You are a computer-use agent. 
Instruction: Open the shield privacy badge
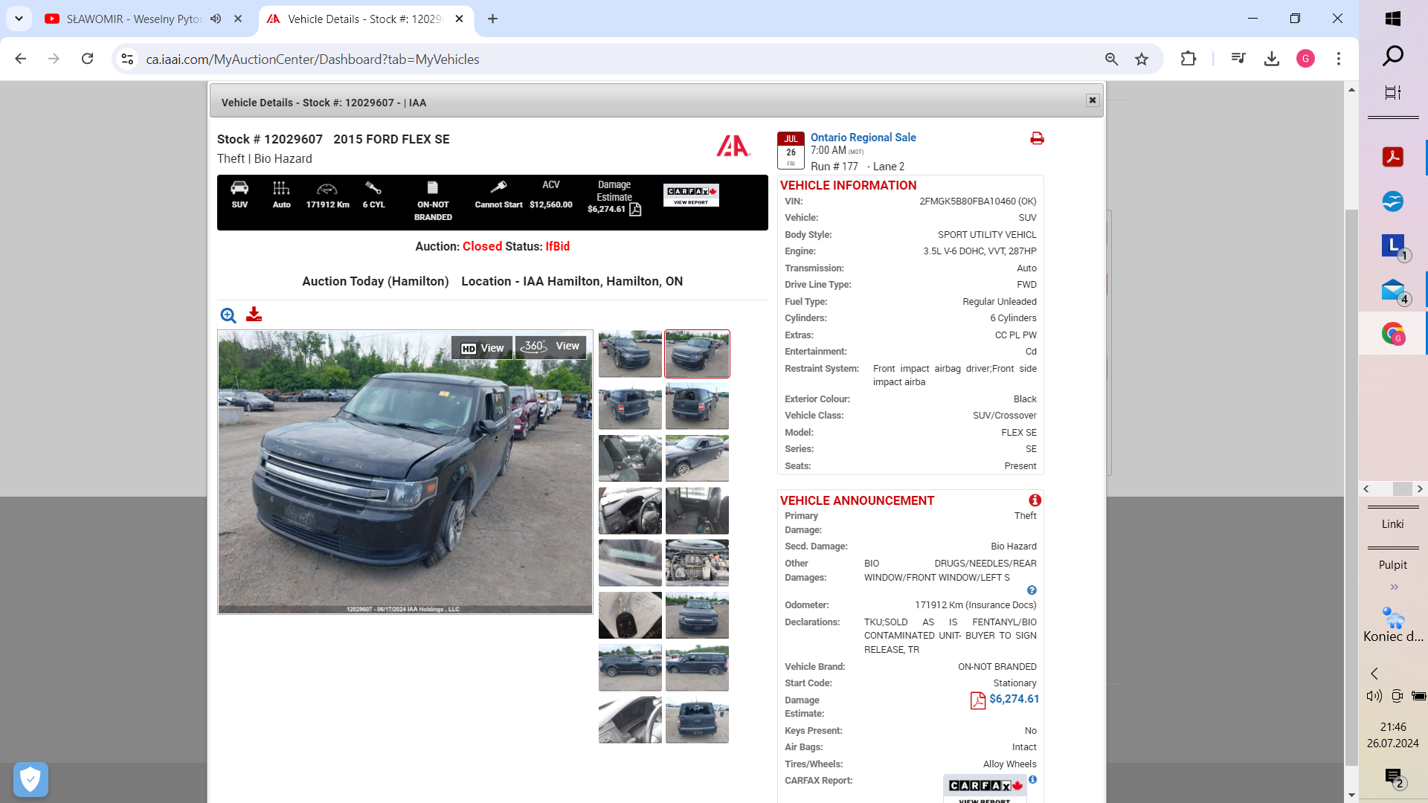(30, 780)
